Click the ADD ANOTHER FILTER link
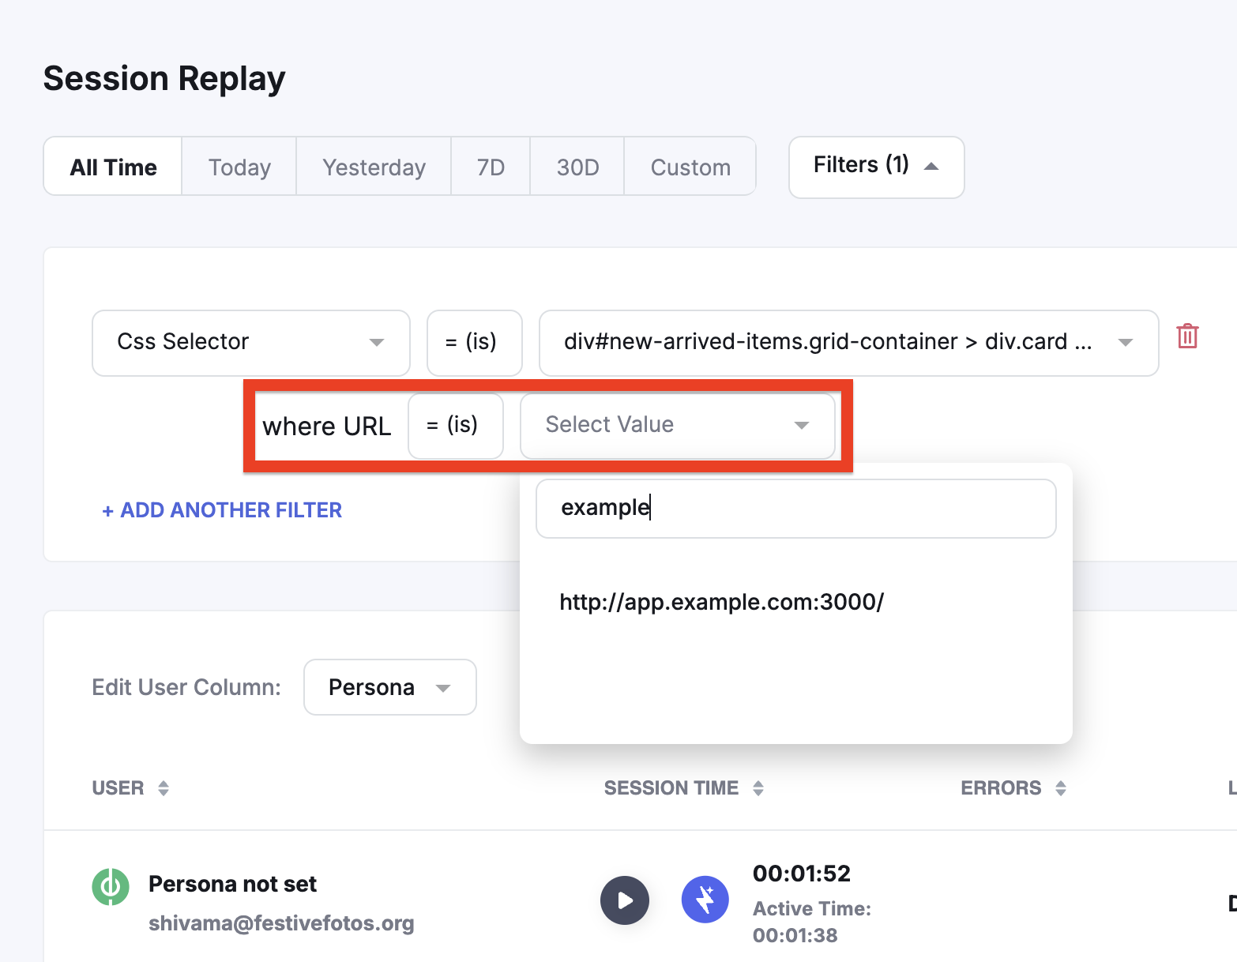 coord(222,510)
